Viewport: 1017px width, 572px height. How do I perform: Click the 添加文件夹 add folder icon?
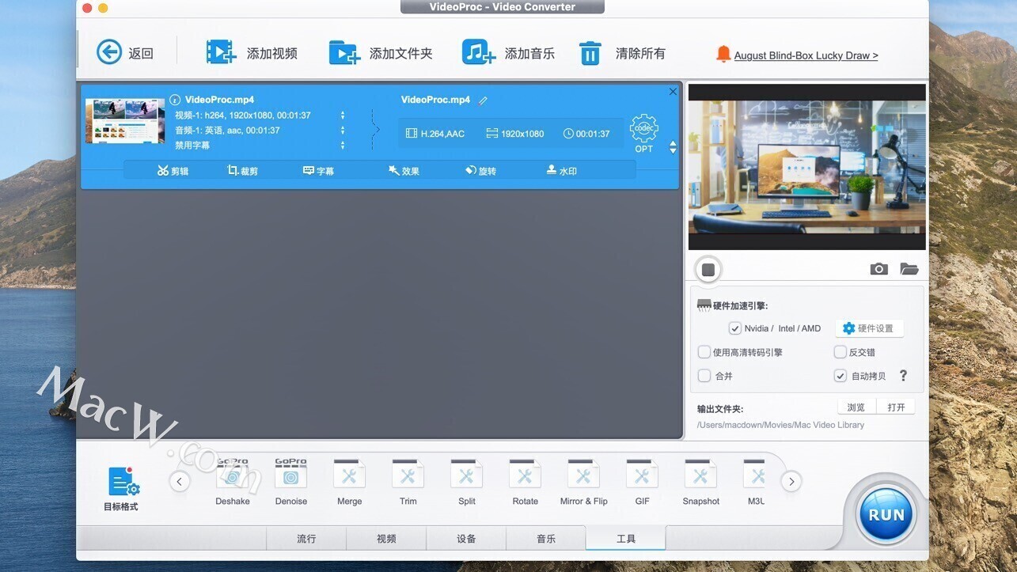tap(344, 52)
